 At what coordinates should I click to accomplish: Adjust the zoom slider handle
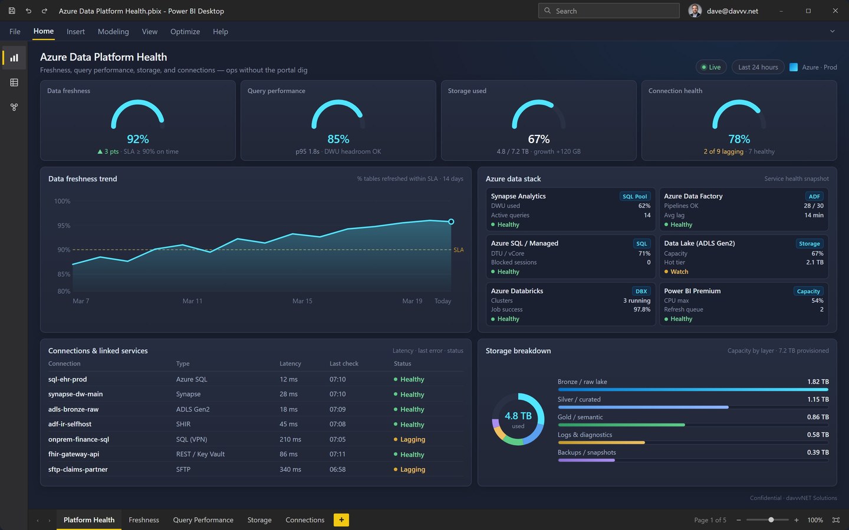[771, 520]
